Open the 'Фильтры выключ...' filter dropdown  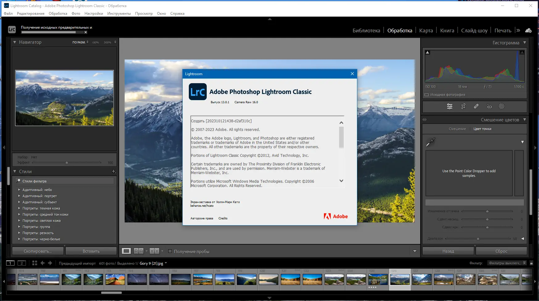coord(507,263)
